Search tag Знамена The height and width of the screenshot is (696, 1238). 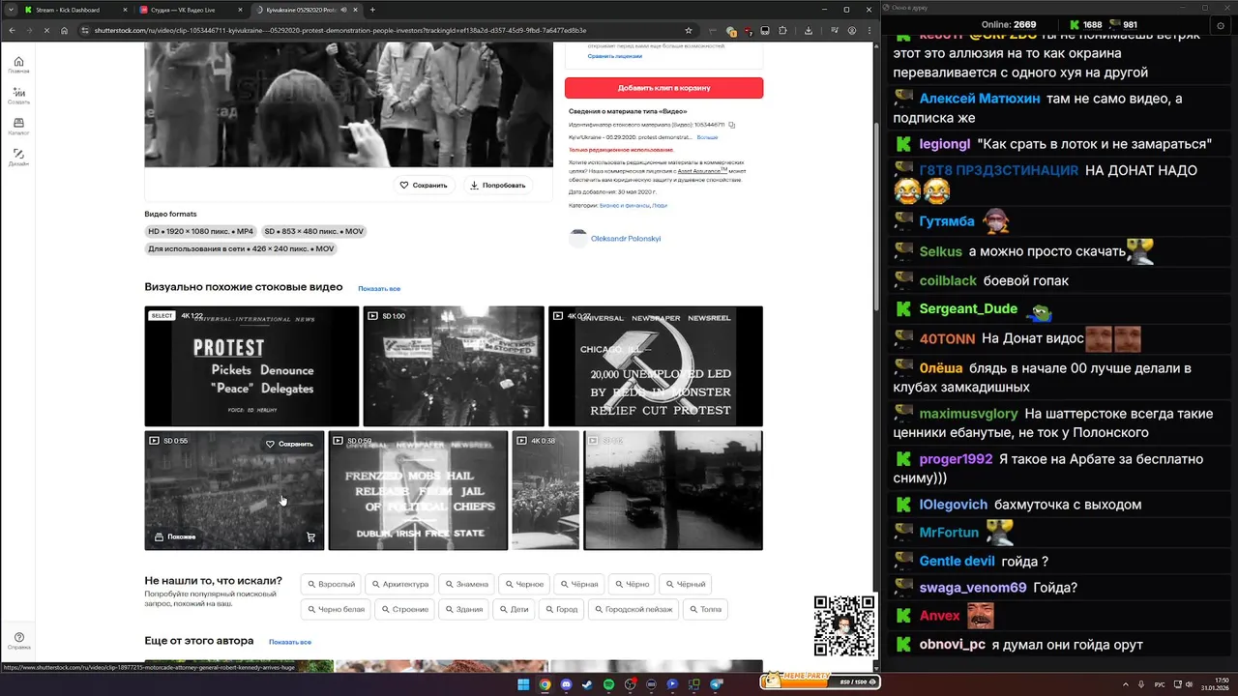point(466,584)
